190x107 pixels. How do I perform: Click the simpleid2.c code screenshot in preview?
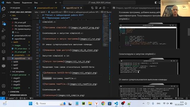point(149,36)
